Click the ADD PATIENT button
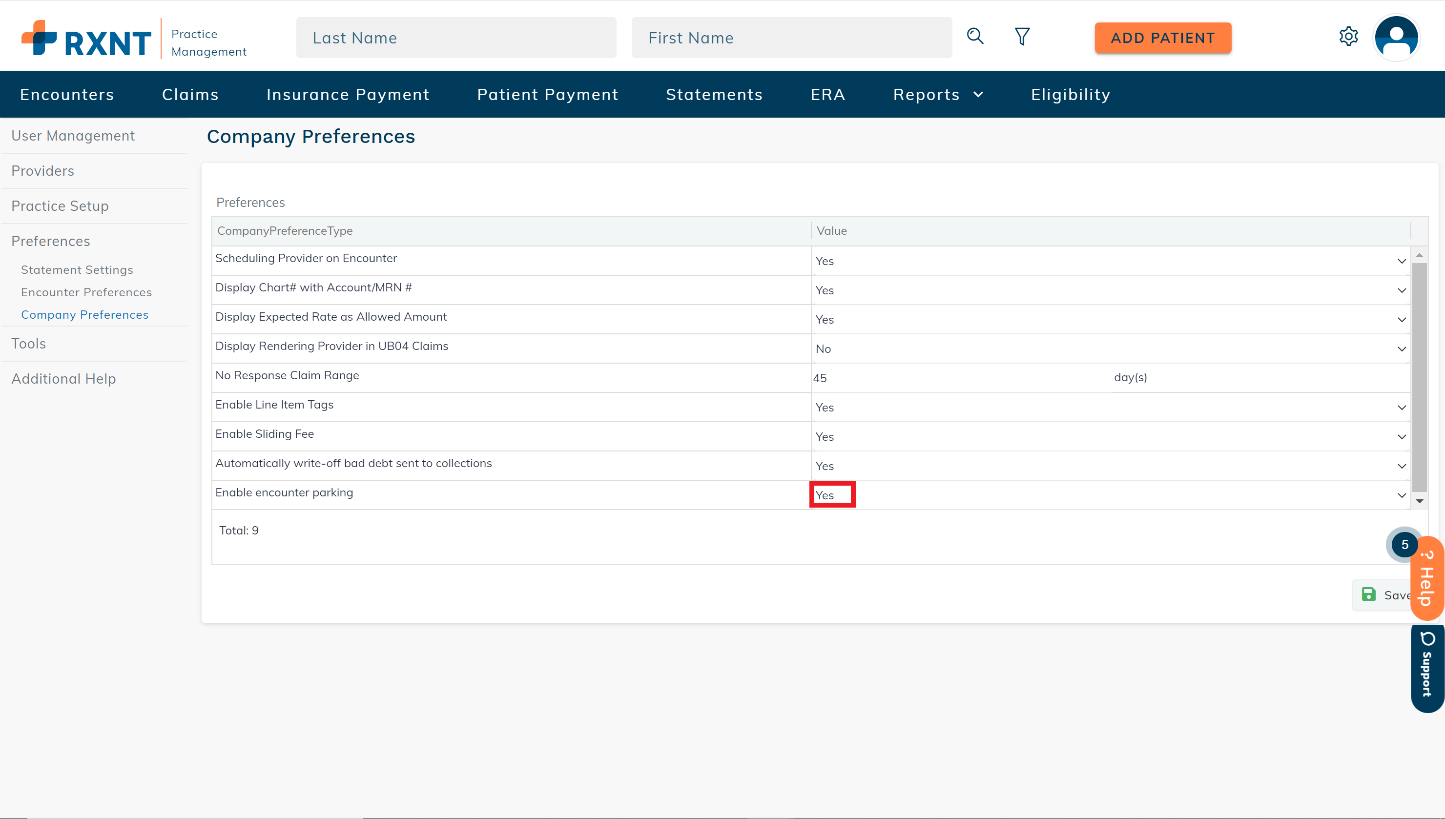 coord(1163,38)
